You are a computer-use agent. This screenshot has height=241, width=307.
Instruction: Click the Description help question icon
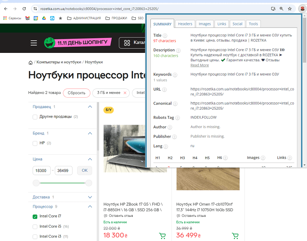point(178,51)
